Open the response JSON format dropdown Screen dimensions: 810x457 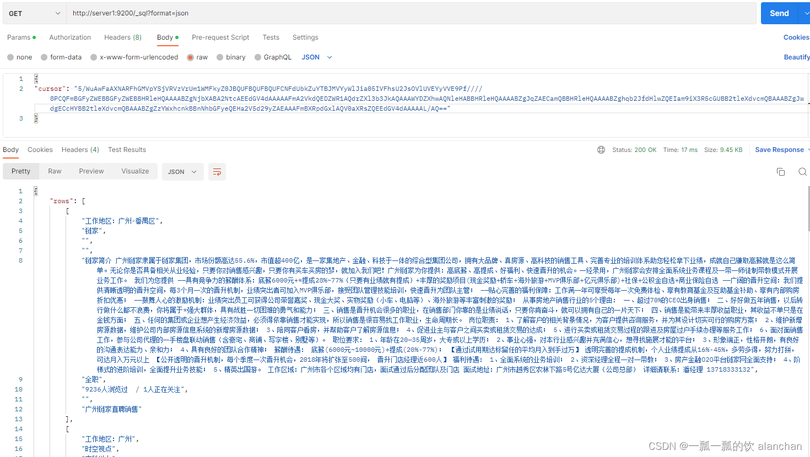click(x=182, y=172)
